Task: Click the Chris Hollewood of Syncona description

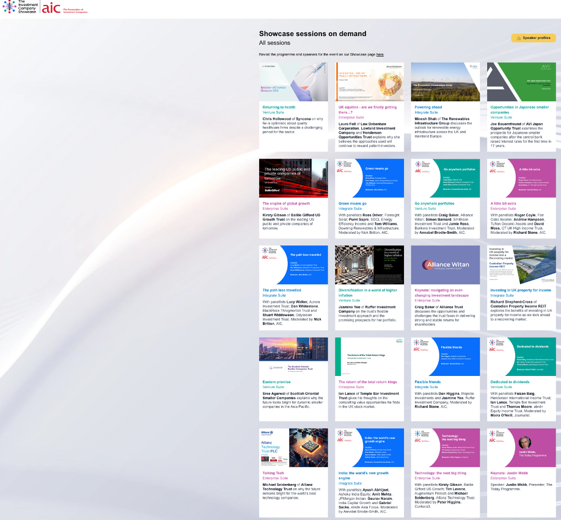Action: click(293, 126)
